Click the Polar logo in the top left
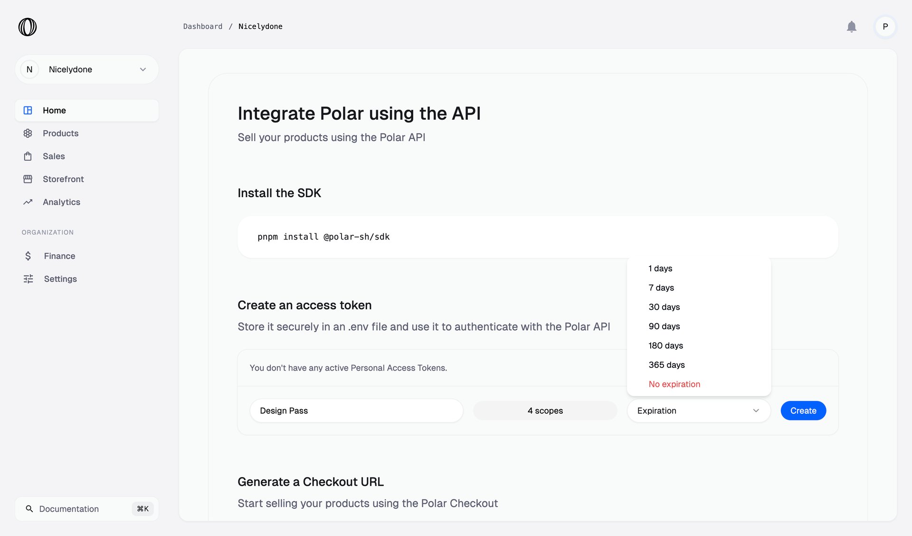This screenshot has height=536, width=912. point(27,27)
